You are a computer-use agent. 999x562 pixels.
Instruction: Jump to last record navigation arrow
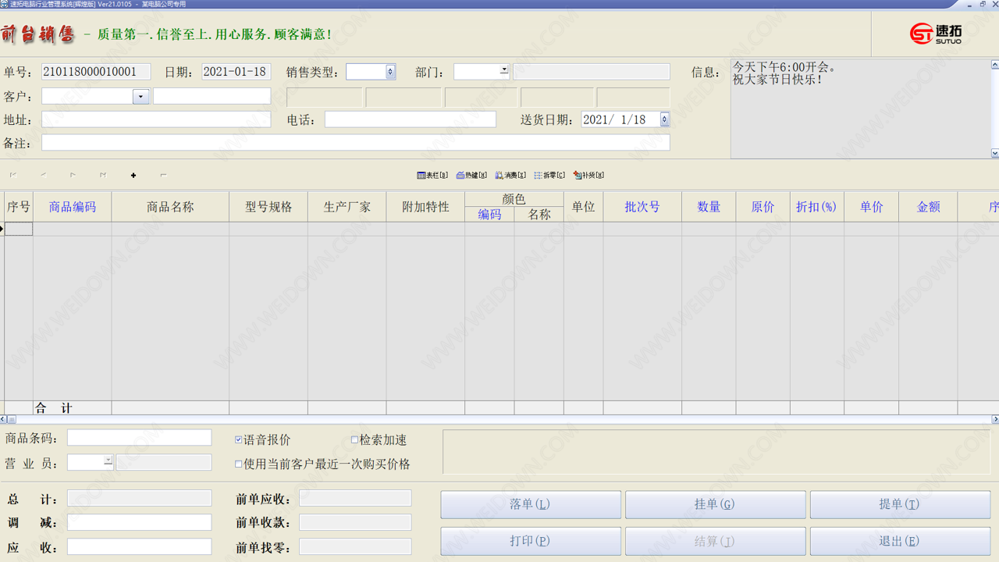tap(103, 175)
